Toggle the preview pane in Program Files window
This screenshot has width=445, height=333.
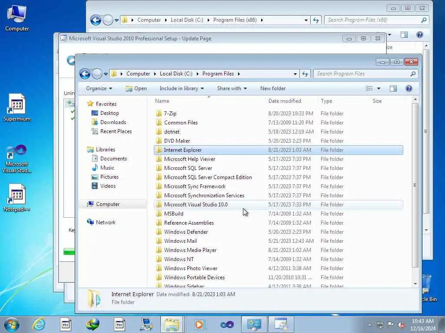pos(393,88)
